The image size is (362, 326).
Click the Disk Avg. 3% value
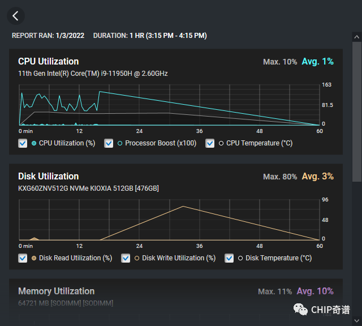317,176
